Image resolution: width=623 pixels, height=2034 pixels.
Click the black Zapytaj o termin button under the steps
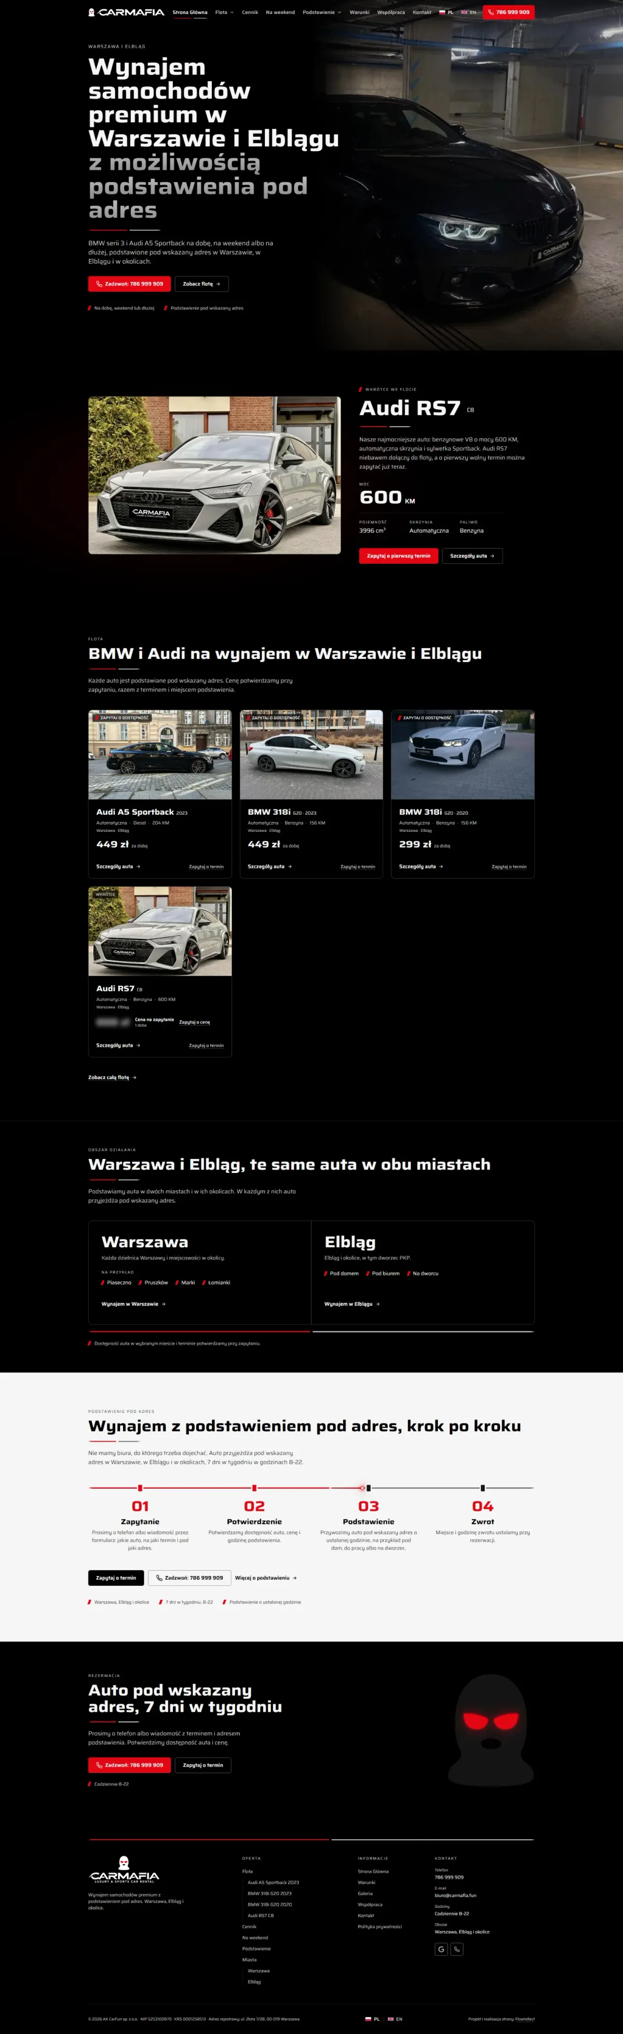(116, 1578)
